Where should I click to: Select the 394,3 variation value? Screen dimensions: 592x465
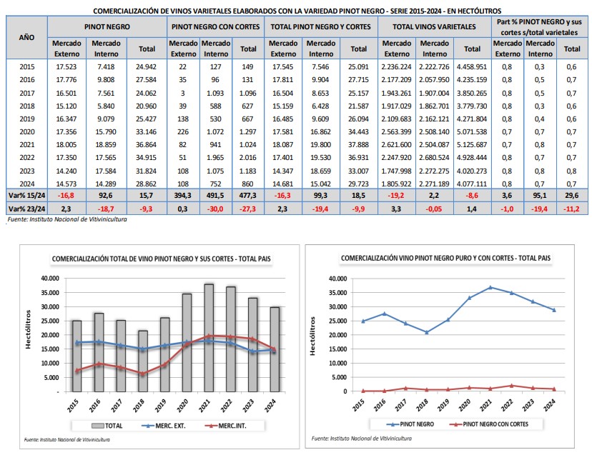183,195
